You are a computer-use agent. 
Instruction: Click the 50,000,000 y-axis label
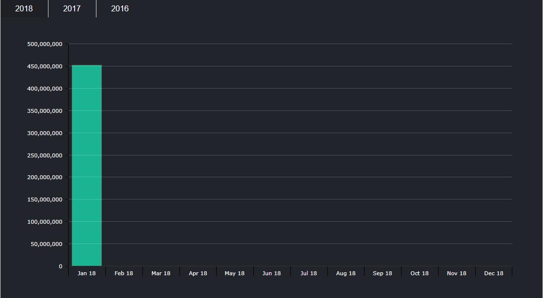[46, 244]
